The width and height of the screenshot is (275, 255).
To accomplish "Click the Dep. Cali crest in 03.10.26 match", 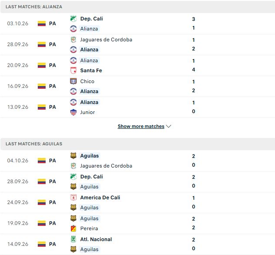I will [73, 19].
